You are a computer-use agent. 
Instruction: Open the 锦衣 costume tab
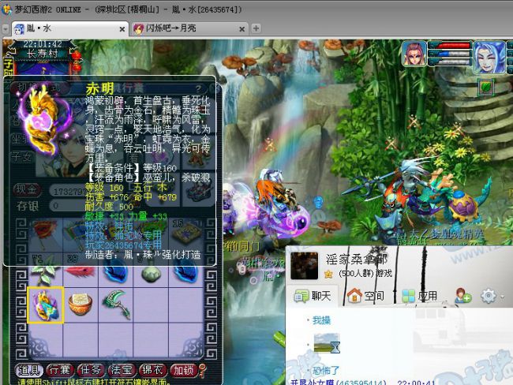[152, 370]
